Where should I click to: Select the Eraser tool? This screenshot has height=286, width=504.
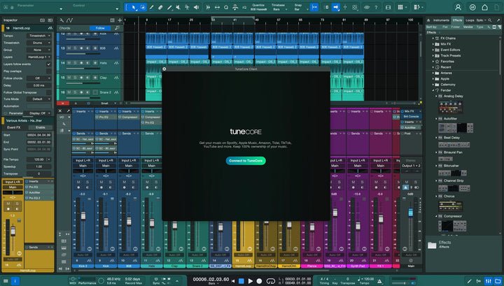coord(160,7)
